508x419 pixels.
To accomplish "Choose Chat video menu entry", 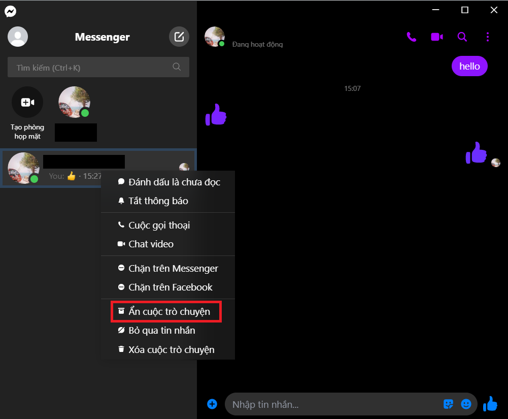I will 168,244.
